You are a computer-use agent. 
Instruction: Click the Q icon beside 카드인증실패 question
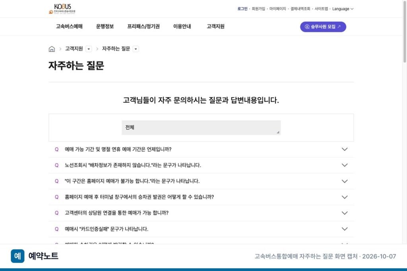56,229
